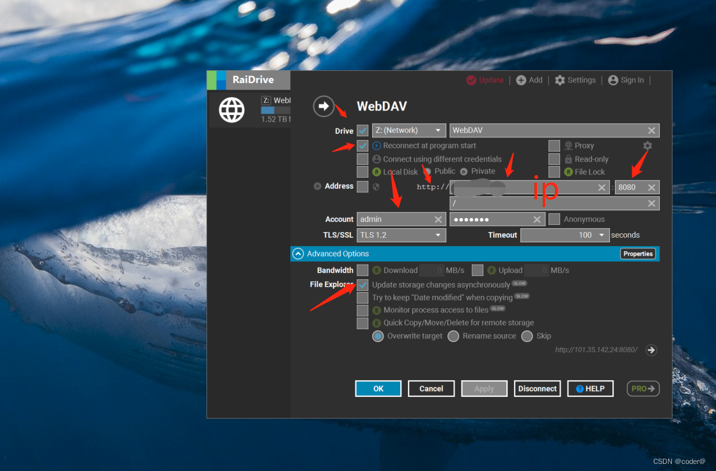This screenshot has width=716, height=471.
Task: Enable Connect using different credentials
Action: tap(362, 159)
